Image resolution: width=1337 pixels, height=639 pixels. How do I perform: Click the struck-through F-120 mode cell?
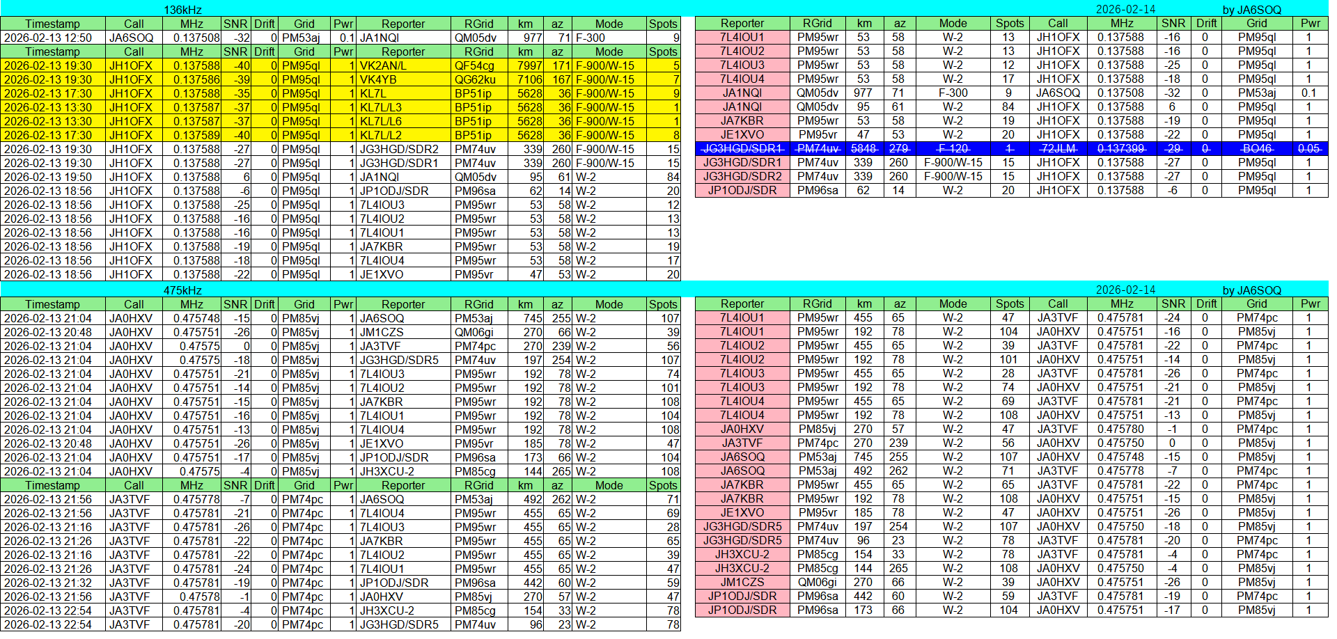[x=953, y=148]
